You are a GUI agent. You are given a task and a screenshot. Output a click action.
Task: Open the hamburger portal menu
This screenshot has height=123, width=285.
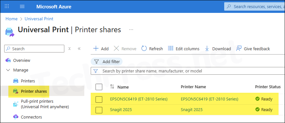(22, 6)
